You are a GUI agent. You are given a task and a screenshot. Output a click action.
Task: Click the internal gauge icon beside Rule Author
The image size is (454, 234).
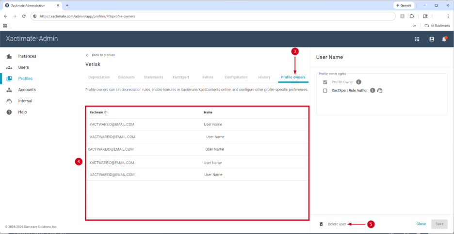(x=380, y=91)
